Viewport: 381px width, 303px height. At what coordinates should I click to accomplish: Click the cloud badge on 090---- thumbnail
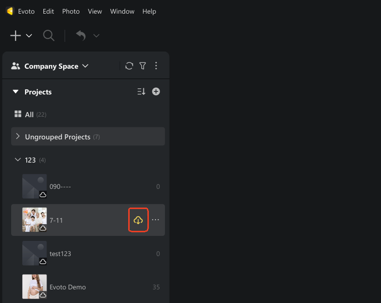click(43, 194)
